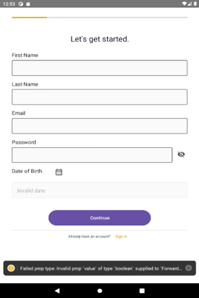Focus the Password entry field
Viewport: 199px width, 298px height.
point(92,155)
